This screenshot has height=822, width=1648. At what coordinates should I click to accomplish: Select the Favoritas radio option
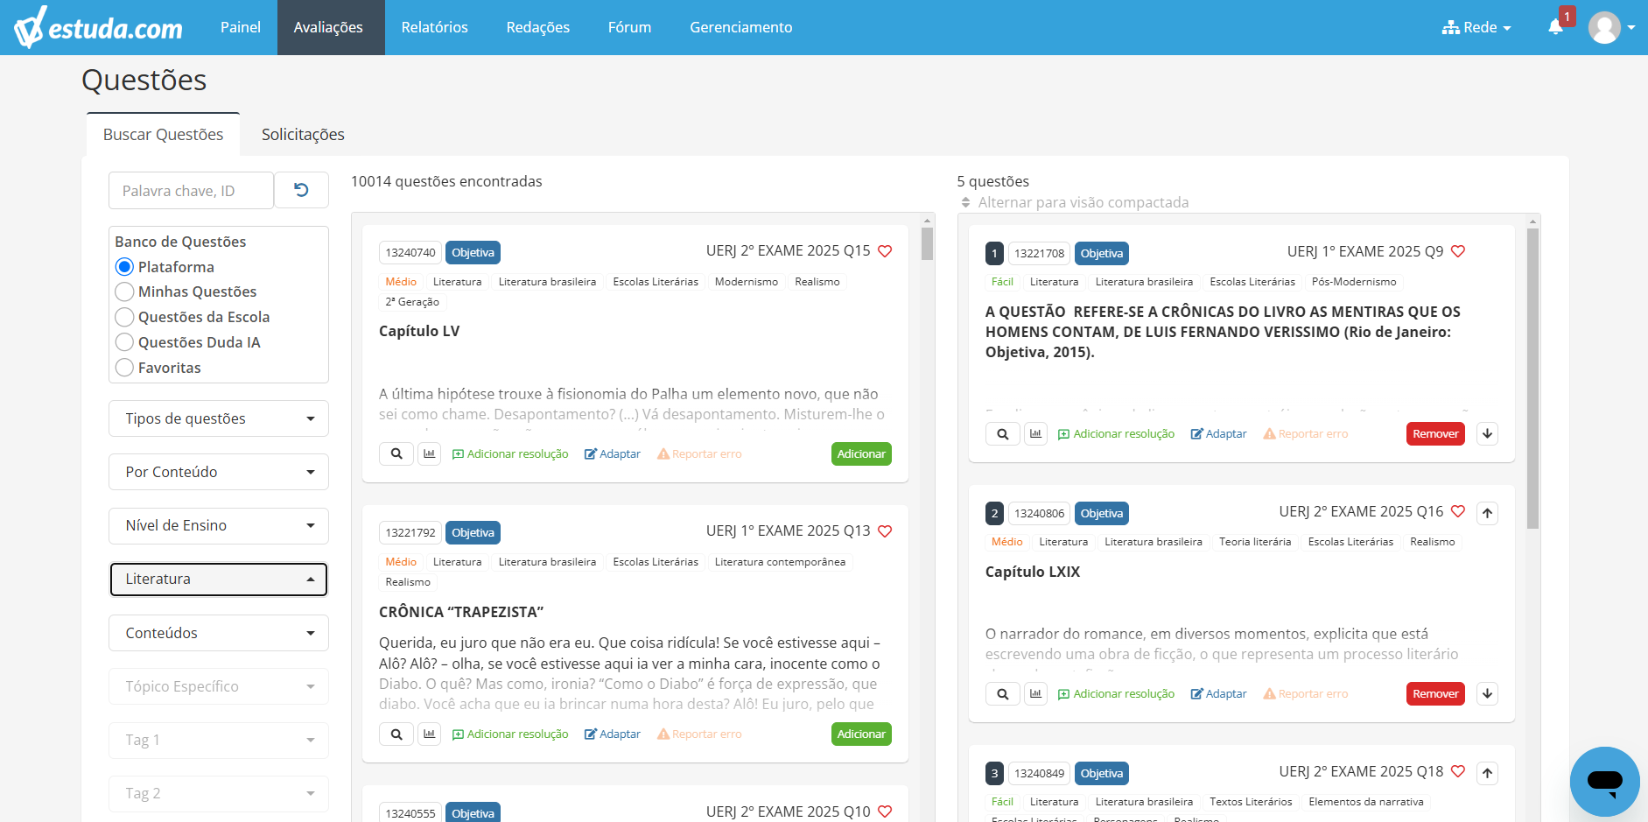coord(124,368)
